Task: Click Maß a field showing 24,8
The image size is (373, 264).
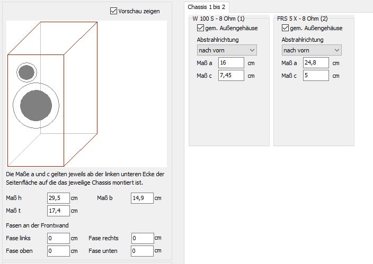Action: coord(316,63)
